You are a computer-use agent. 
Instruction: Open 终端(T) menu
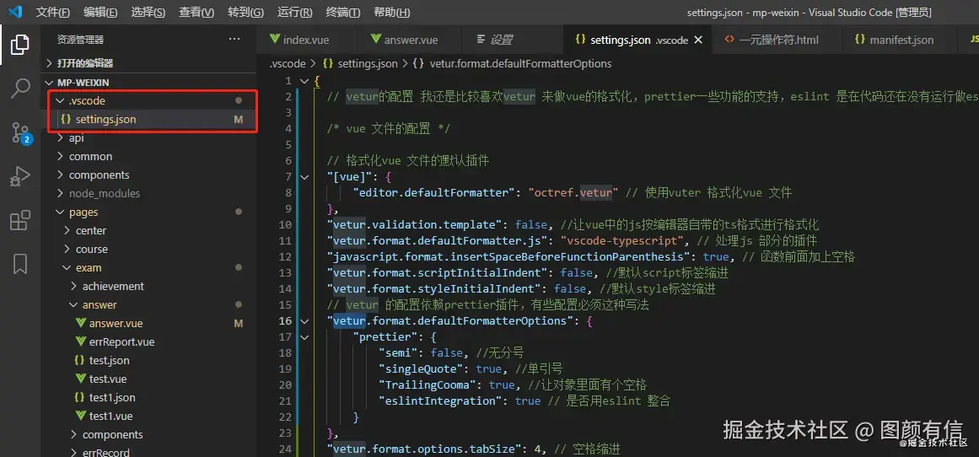click(x=342, y=13)
